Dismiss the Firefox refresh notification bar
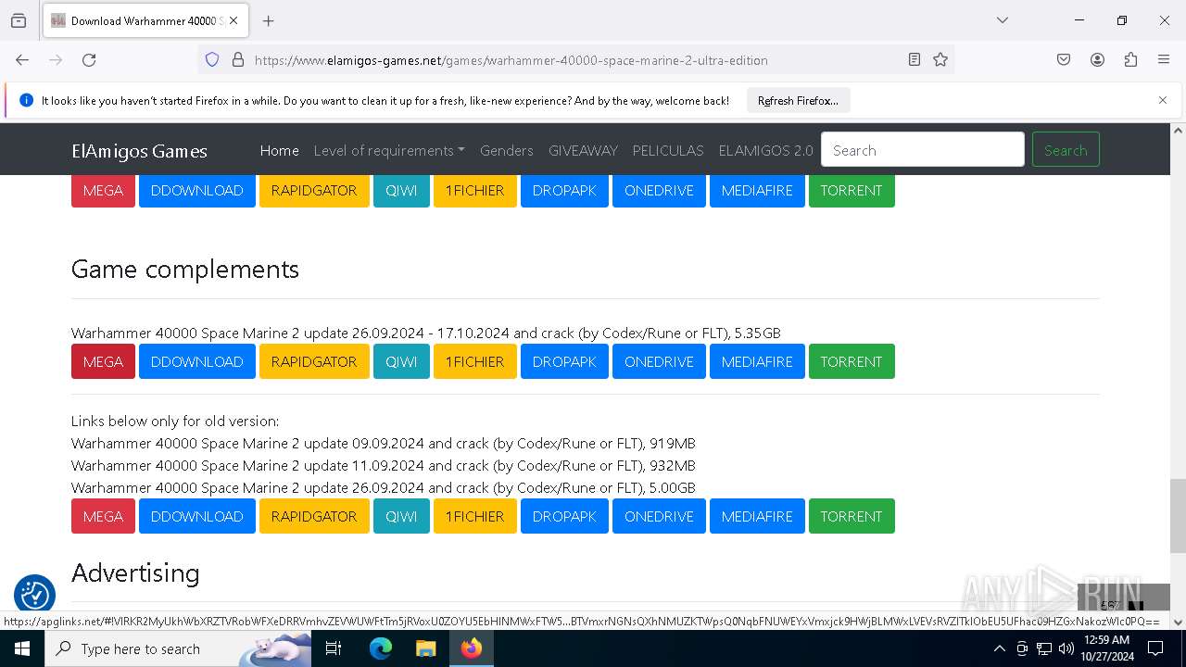The height and width of the screenshot is (667, 1186). [1163, 100]
